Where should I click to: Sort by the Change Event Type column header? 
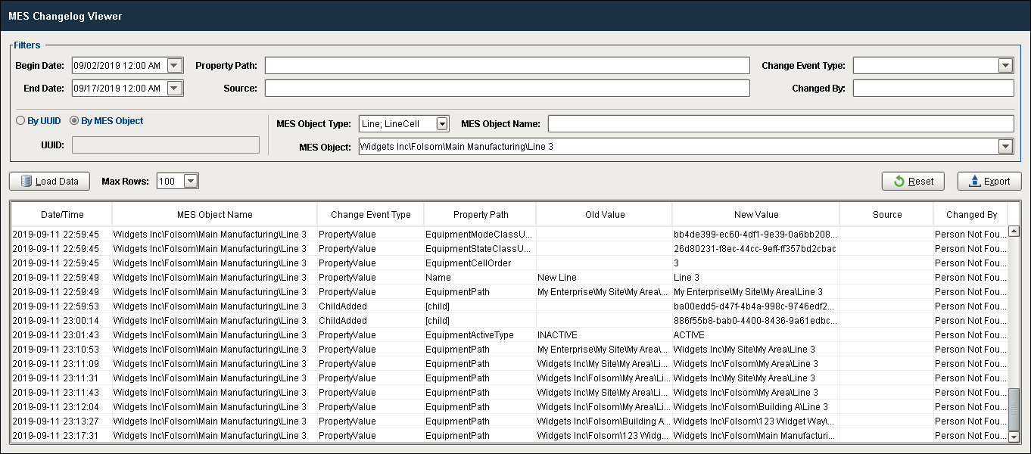[370, 215]
